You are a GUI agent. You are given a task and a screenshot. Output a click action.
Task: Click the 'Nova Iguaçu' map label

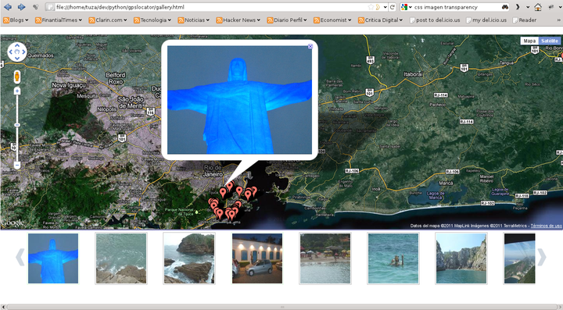(69, 85)
